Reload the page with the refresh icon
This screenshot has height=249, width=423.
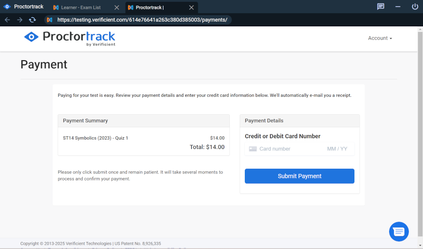(x=32, y=20)
